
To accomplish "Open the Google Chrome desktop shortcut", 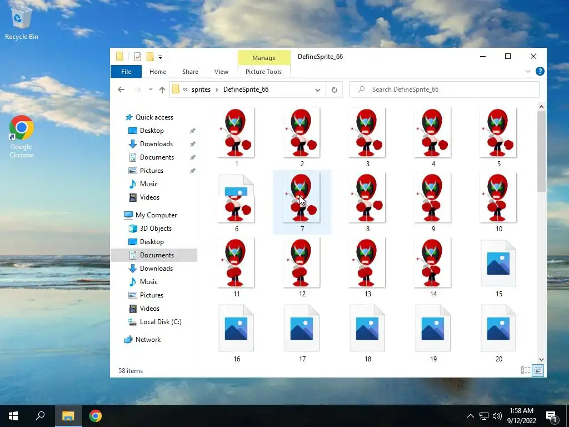I will click(x=22, y=137).
